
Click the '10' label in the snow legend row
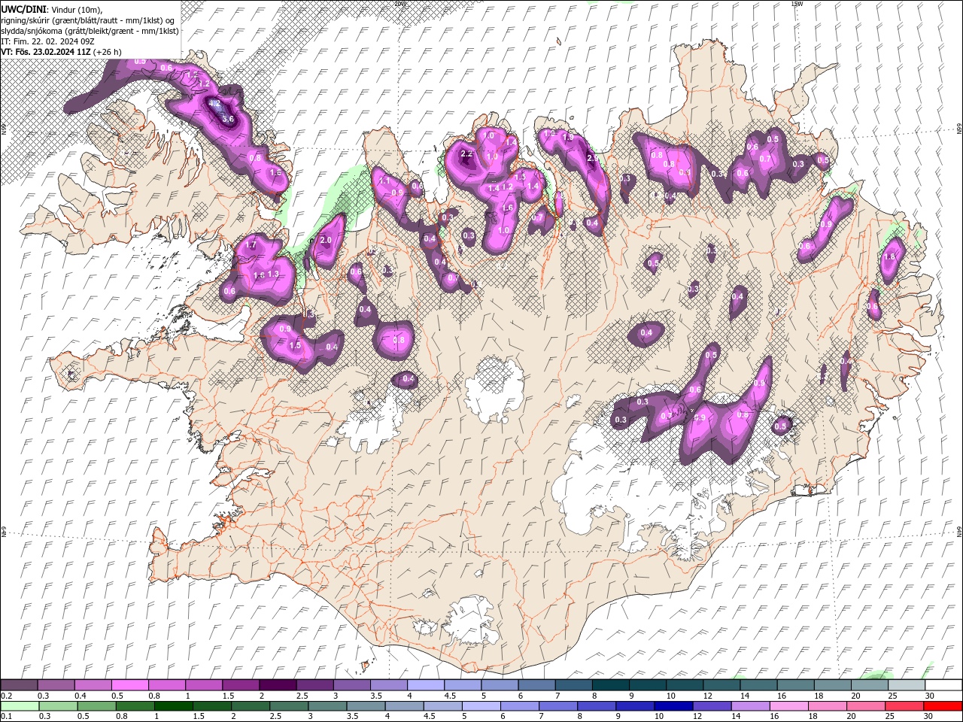pyautogui.click(x=670, y=696)
